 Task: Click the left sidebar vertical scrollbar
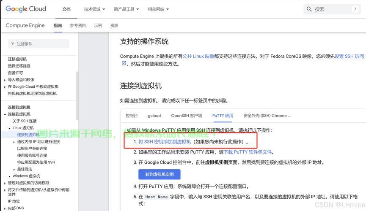pos(77,95)
